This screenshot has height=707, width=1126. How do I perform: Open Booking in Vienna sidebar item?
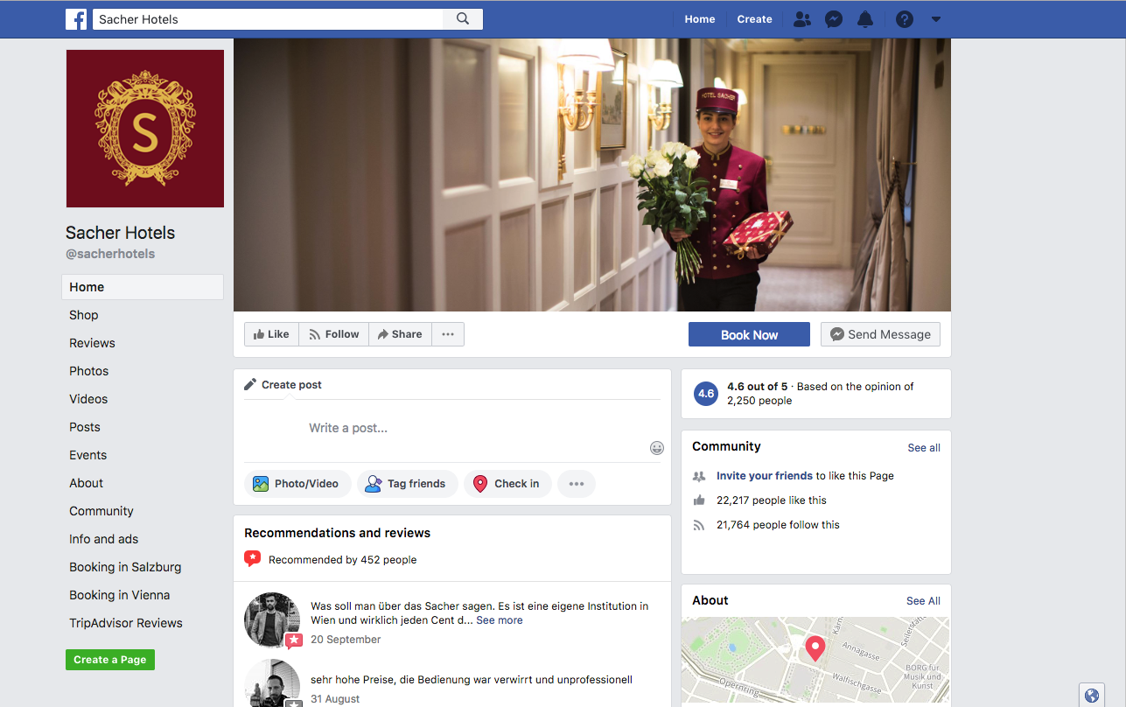120,595
